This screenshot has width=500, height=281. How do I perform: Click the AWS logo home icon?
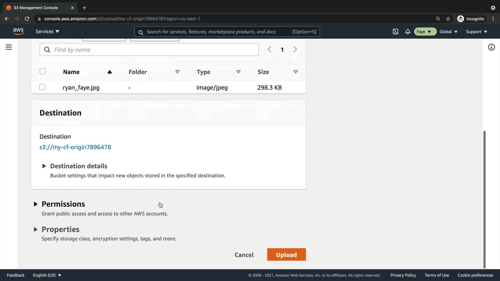point(18,31)
